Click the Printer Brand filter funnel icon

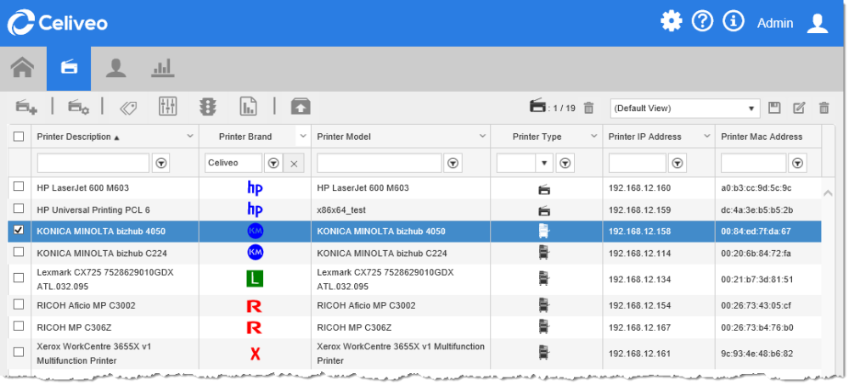coord(273,163)
